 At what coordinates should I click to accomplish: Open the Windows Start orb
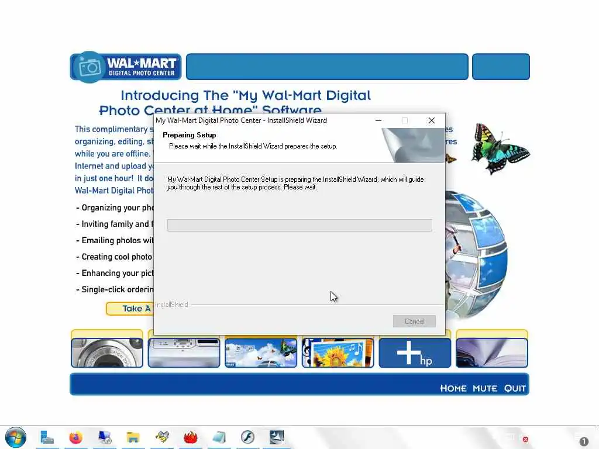16,437
